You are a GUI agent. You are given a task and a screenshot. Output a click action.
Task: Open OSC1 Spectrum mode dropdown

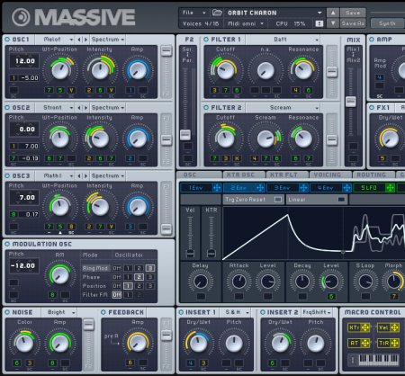pos(108,40)
